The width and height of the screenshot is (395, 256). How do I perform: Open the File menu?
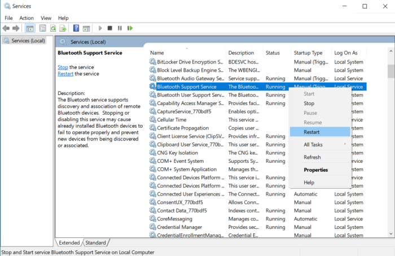[8, 18]
